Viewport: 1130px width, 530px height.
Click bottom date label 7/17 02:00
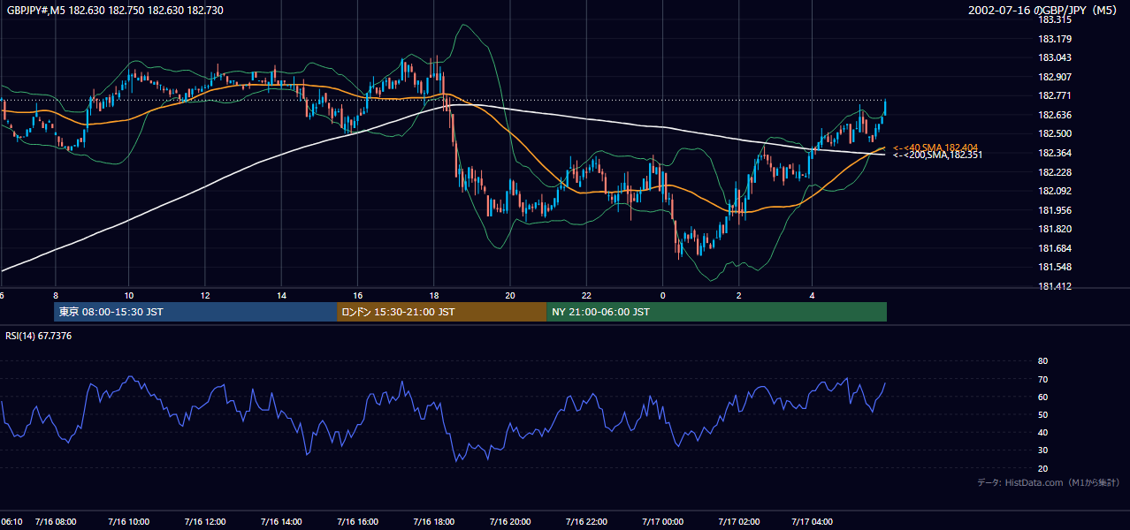[x=739, y=521]
